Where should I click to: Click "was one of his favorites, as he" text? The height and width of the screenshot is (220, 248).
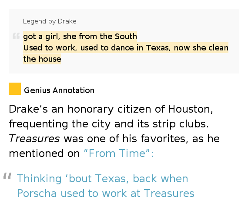(141, 139)
